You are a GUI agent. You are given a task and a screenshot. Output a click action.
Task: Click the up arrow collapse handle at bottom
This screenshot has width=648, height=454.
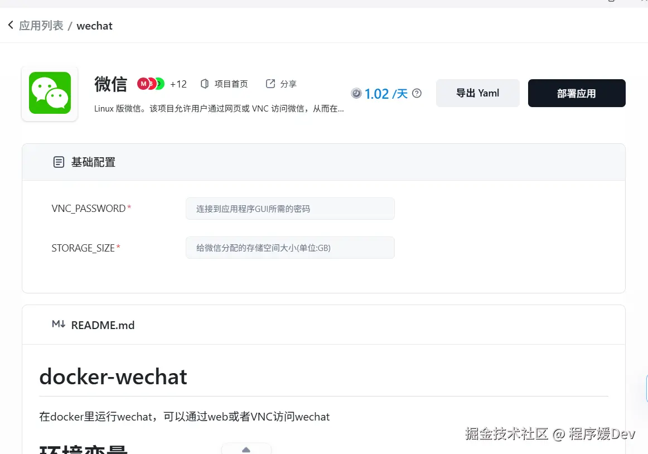coord(246,450)
